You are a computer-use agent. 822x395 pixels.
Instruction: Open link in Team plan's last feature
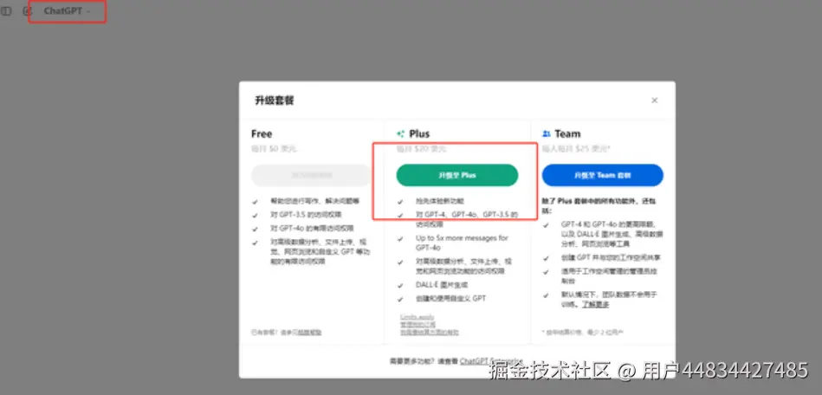tap(595, 304)
